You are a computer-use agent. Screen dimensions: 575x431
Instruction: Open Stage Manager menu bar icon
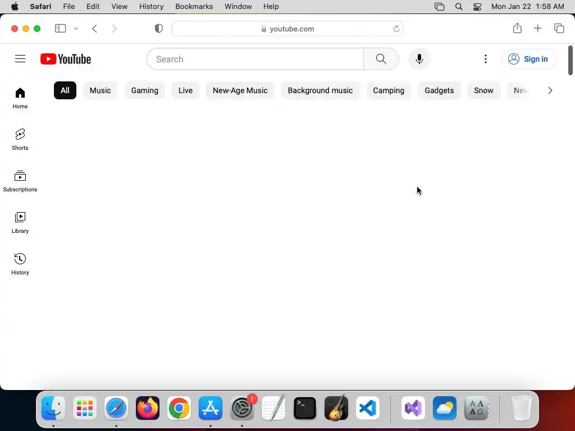[x=439, y=7]
